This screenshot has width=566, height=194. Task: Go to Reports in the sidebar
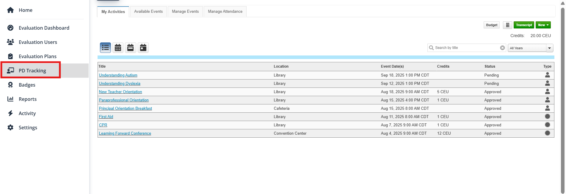tap(27, 99)
